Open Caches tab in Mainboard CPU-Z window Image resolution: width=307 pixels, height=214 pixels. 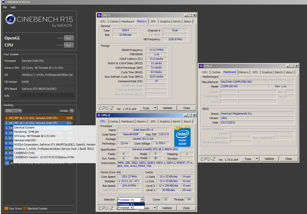coord(216,72)
